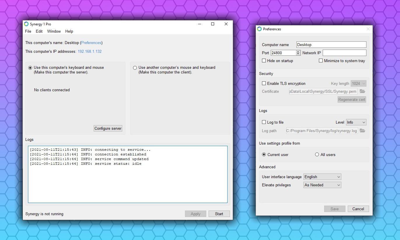Image resolution: width=400 pixels, height=240 pixels.
Task: Enable TLS encryption checkbox
Action: coord(264,83)
